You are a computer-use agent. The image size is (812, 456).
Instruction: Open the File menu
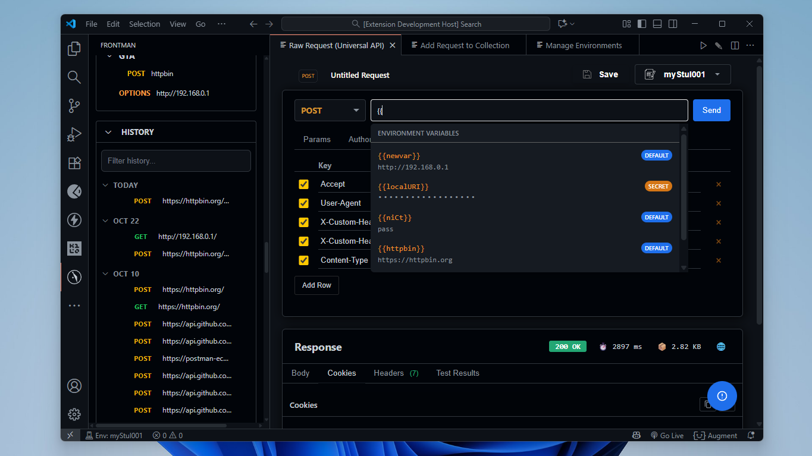91,24
